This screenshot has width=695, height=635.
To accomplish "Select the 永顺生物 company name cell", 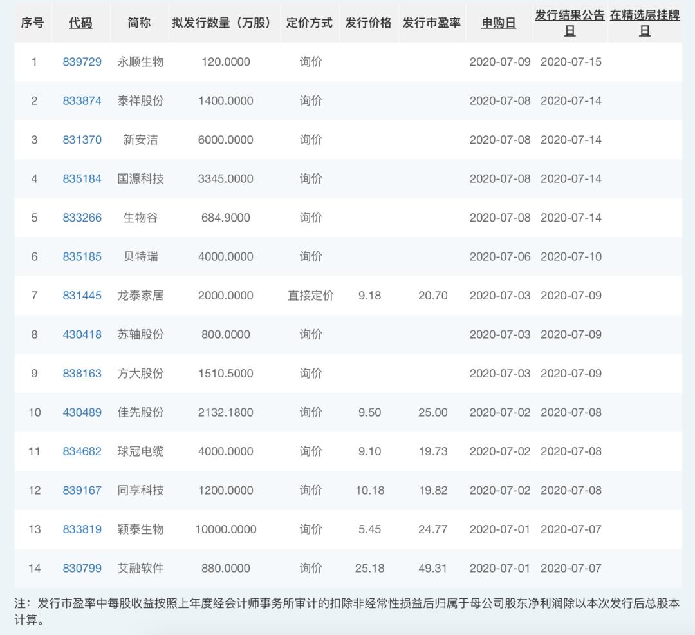I will 137,62.
